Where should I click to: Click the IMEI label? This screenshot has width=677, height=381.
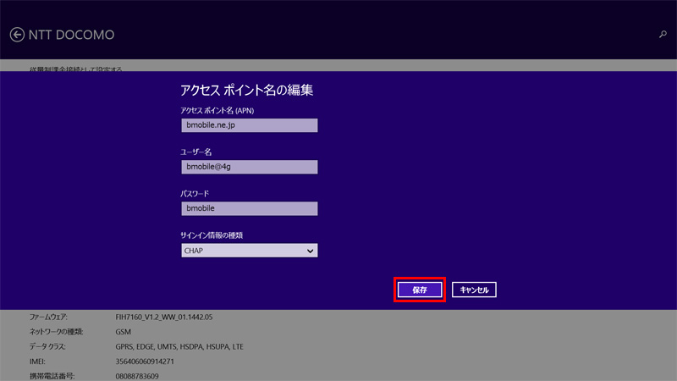pyautogui.click(x=37, y=362)
